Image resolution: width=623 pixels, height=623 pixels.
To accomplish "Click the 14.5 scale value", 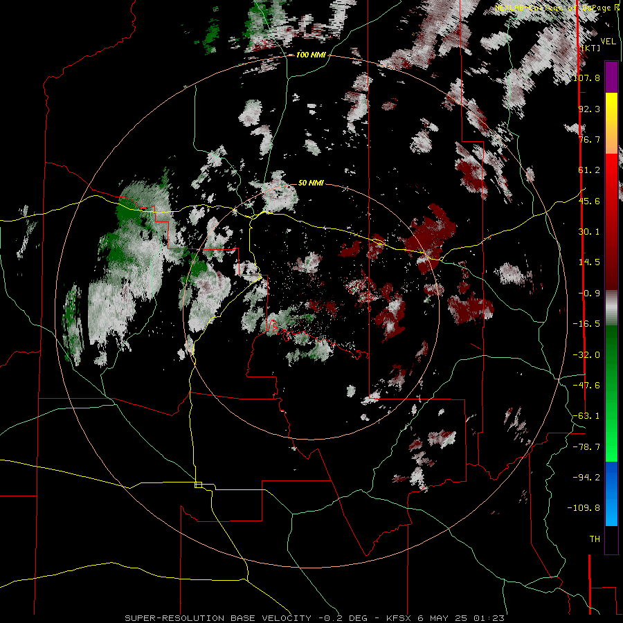I will [589, 262].
